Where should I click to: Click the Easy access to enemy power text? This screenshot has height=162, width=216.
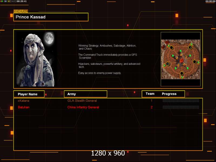tap(100, 73)
